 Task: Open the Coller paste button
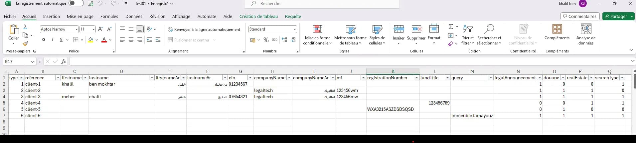pyautogui.click(x=14, y=35)
